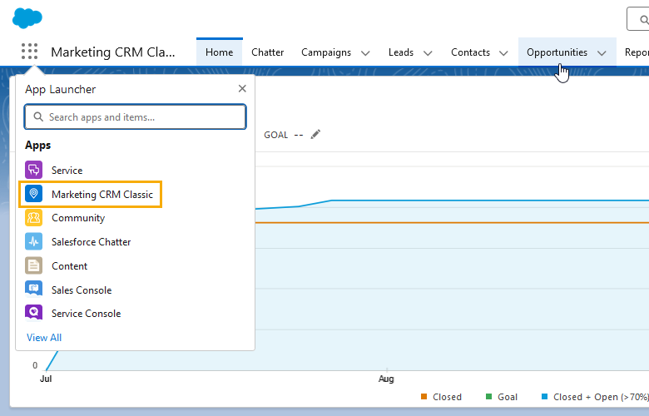Open the Chatter tab
Screen dimensions: 649x416
pyautogui.click(x=267, y=52)
